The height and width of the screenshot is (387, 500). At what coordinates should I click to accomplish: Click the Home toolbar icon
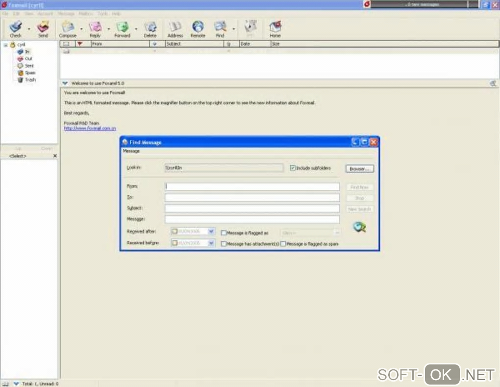[275, 27]
